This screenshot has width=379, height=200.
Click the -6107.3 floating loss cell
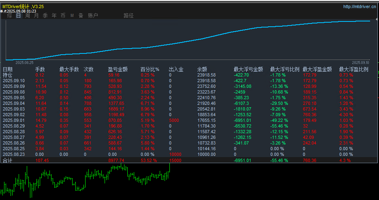click(x=242, y=103)
